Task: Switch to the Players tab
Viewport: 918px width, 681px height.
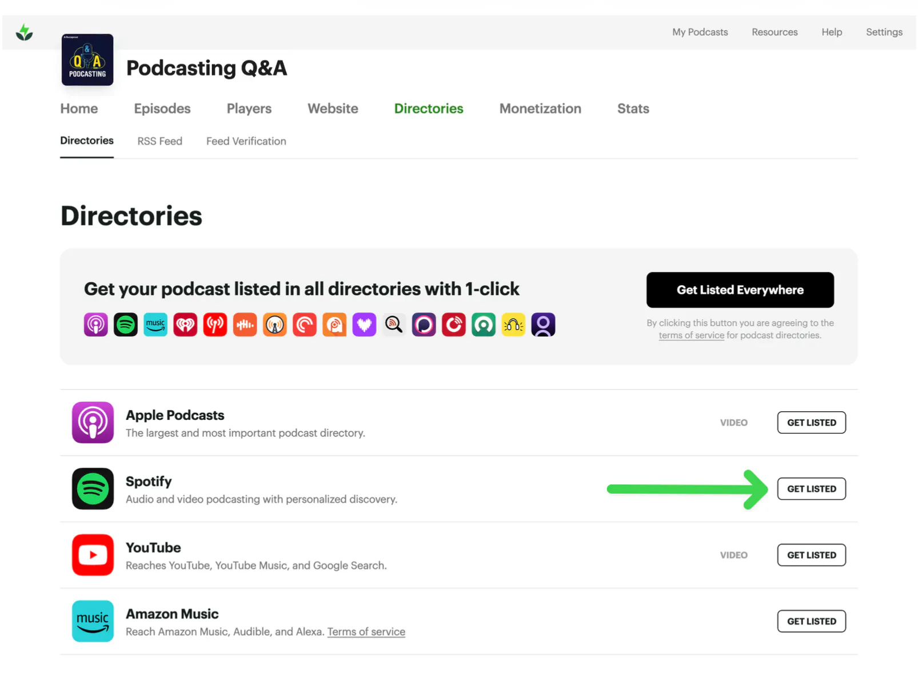Action: [x=249, y=109]
